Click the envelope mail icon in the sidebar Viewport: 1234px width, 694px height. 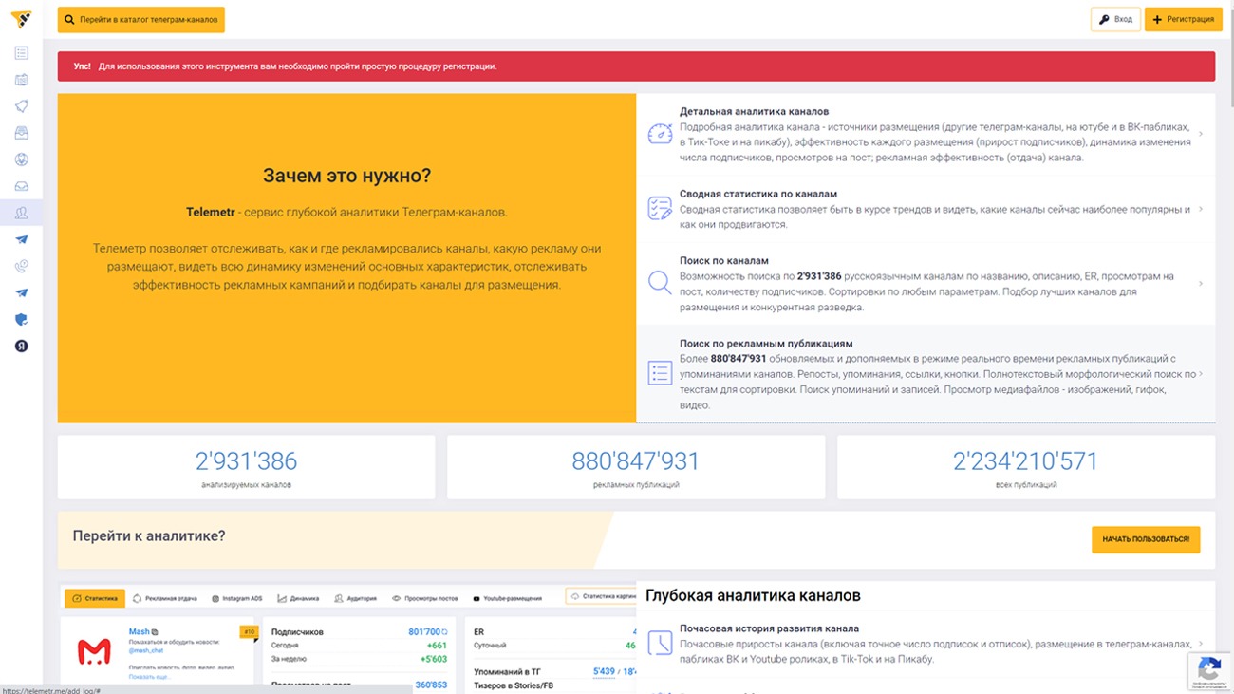(x=21, y=187)
